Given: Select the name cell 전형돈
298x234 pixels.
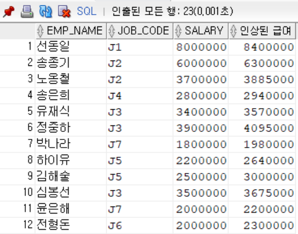Looking at the screenshot, I should 71,225.
